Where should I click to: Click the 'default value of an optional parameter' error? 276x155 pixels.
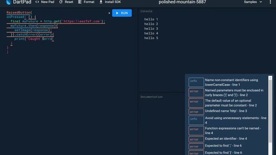(231, 103)
